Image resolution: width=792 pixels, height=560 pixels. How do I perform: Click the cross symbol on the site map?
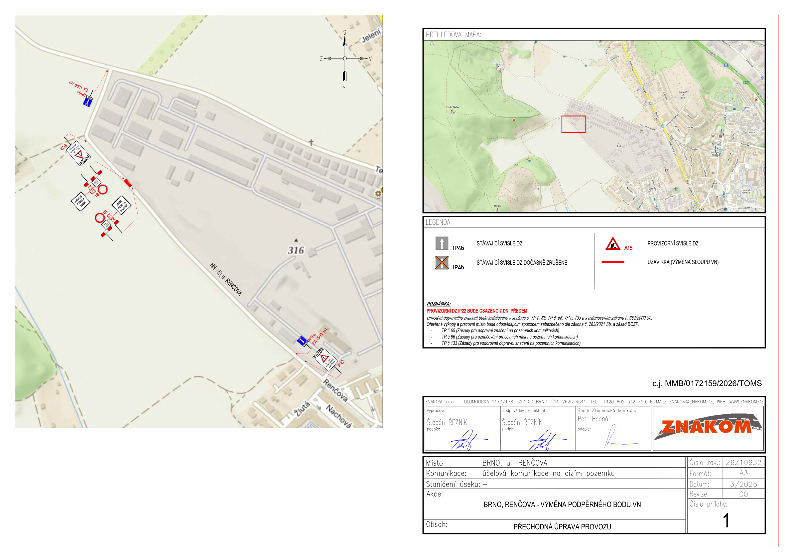coord(311,142)
